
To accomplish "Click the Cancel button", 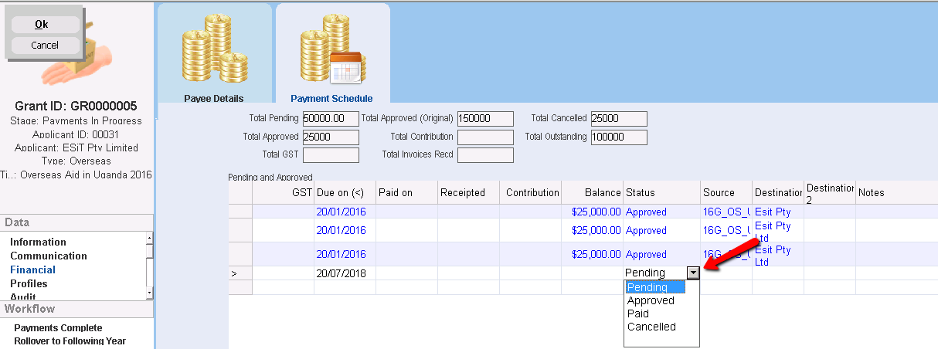I will tap(45, 46).
